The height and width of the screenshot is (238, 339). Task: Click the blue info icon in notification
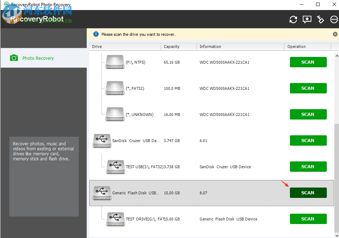coord(96,34)
